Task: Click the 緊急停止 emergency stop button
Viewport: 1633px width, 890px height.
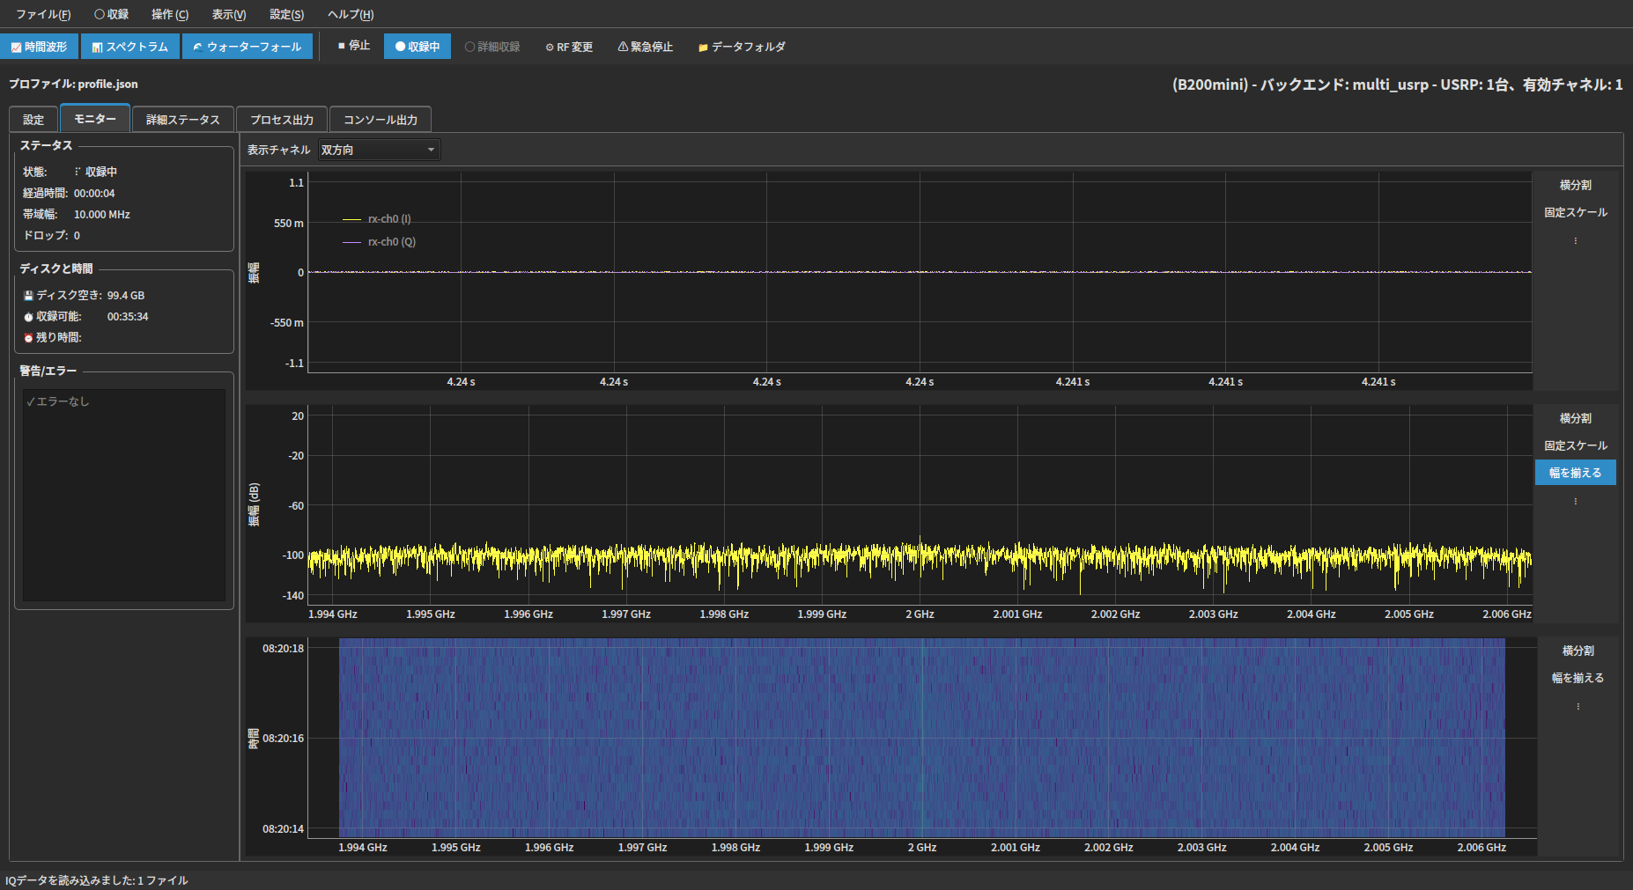Action: coord(646,47)
